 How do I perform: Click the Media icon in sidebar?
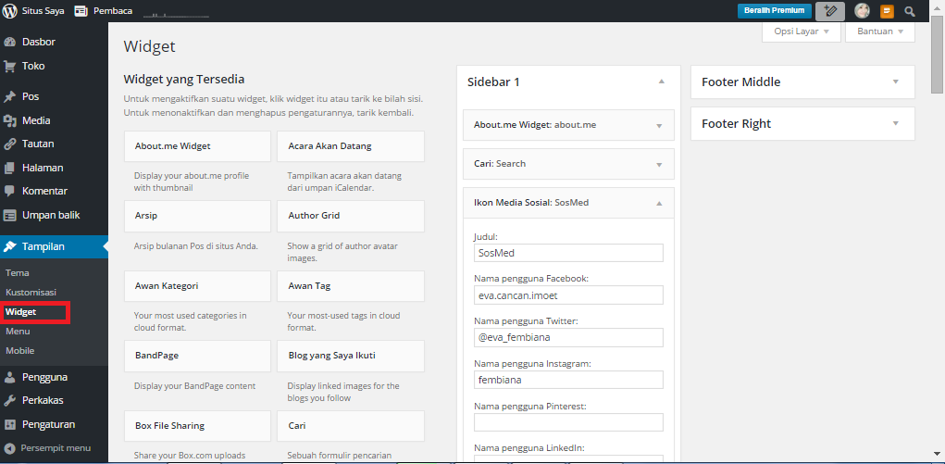(10, 120)
